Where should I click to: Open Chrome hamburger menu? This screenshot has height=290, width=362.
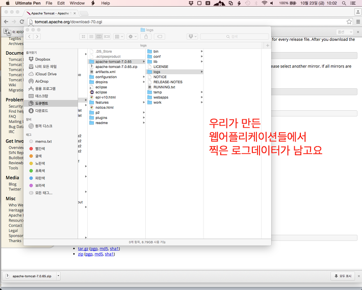coord(358,22)
